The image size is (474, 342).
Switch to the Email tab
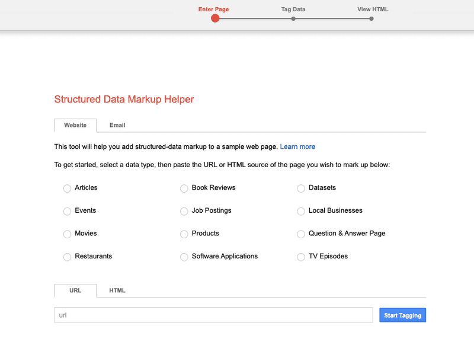117,125
